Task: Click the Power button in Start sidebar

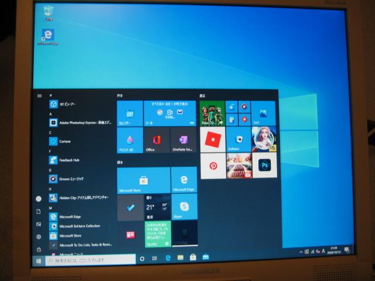Action: [x=39, y=250]
